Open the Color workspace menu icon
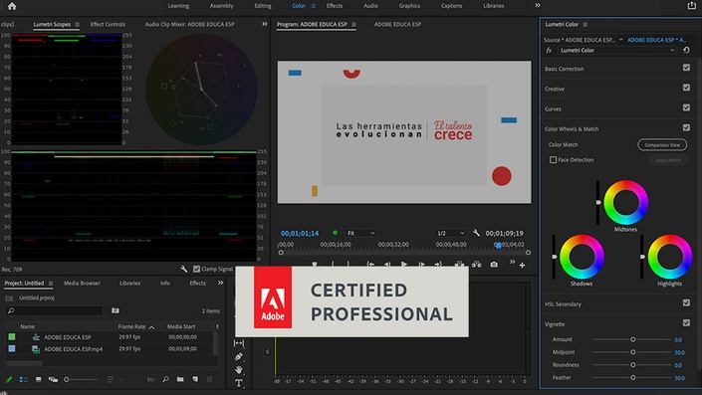Viewport: 702px width, 395px height. [x=314, y=6]
